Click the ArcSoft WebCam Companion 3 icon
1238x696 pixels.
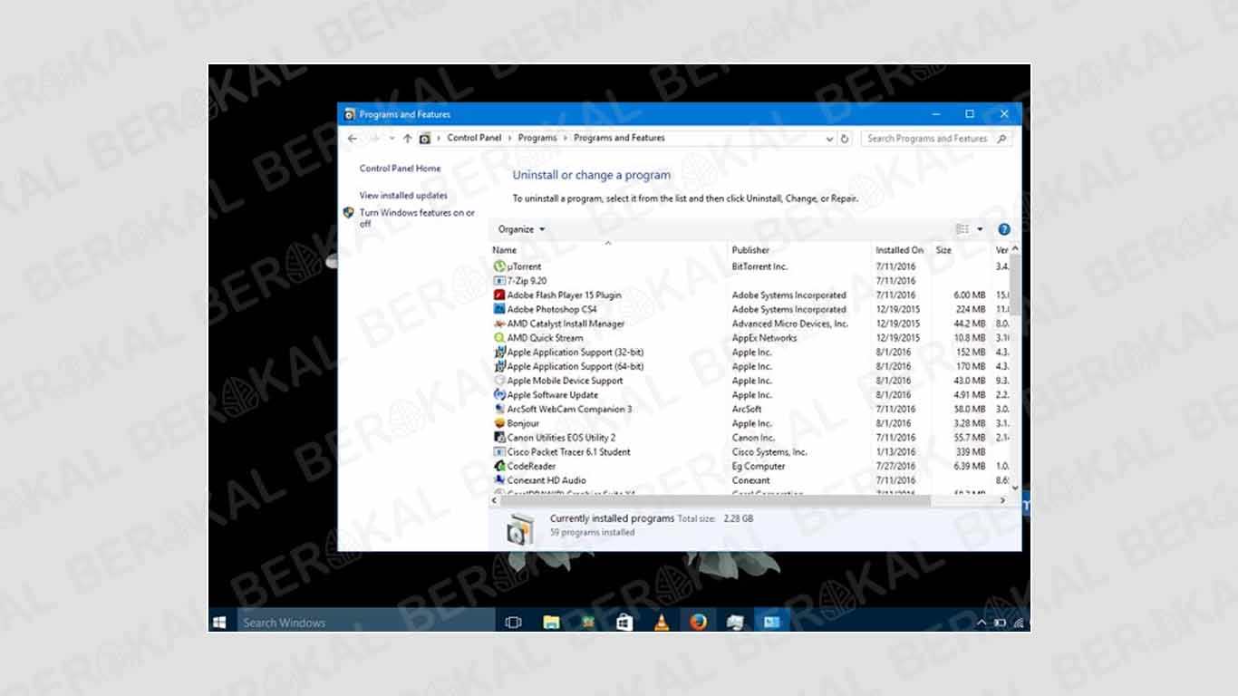(499, 409)
